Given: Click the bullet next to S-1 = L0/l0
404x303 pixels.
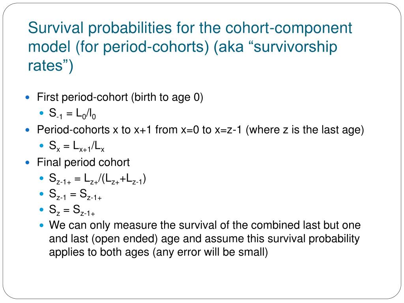Looking at the screenshot, I should (42, 113).
